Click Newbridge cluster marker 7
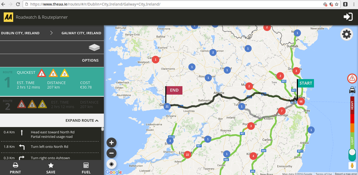This screenshot has height=175, width=358. click(x=282, y=111)
